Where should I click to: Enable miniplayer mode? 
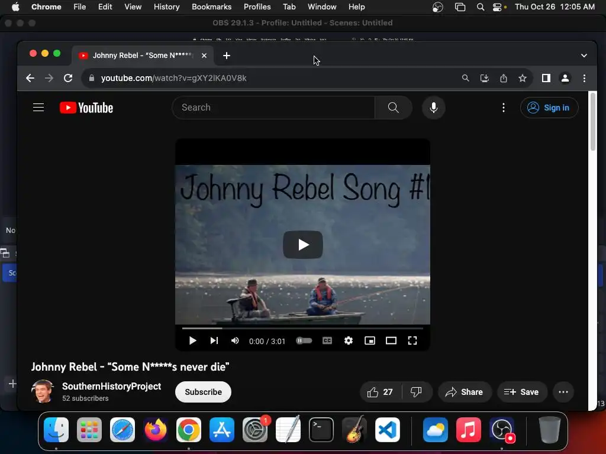[x=370, y=340]
